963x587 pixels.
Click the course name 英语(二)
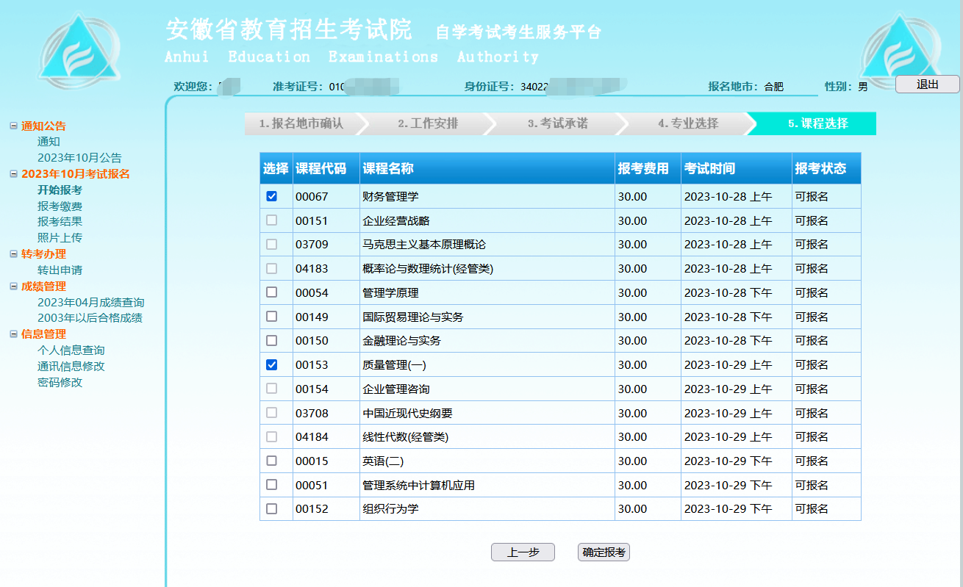tap(383, 461)
